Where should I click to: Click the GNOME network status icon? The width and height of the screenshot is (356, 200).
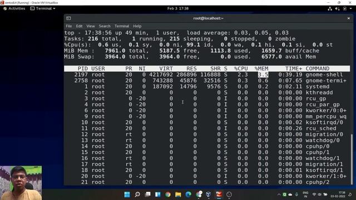(x=330, y=9)
